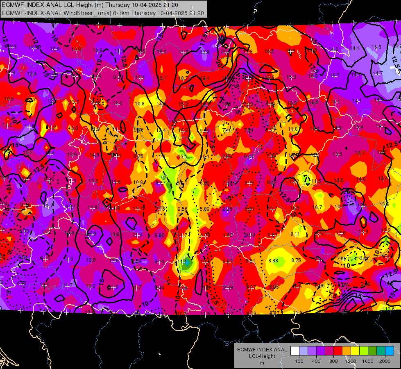The image size is (401, 369).
Task: Click the grid value 2.26
Action: pos(227,209)
